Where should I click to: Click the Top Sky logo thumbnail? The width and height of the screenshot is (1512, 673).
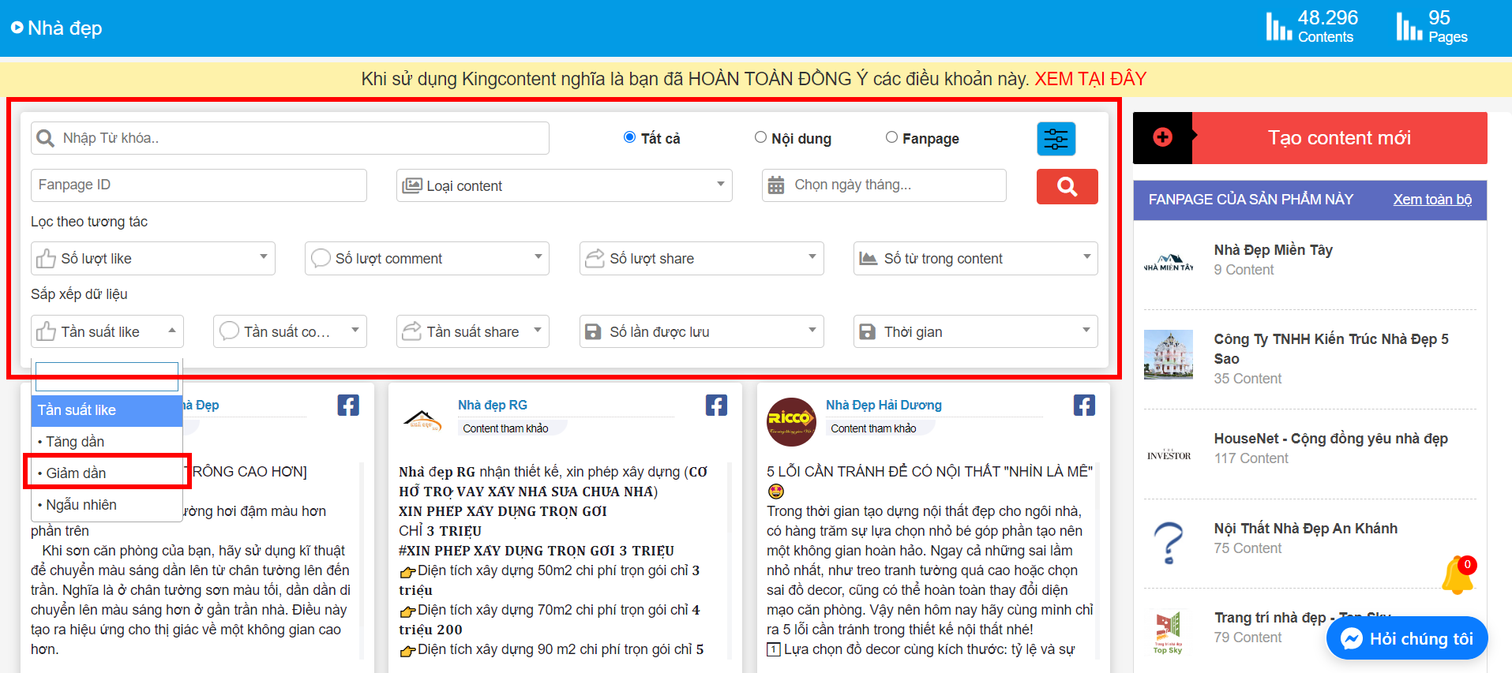pos(1169,633)
